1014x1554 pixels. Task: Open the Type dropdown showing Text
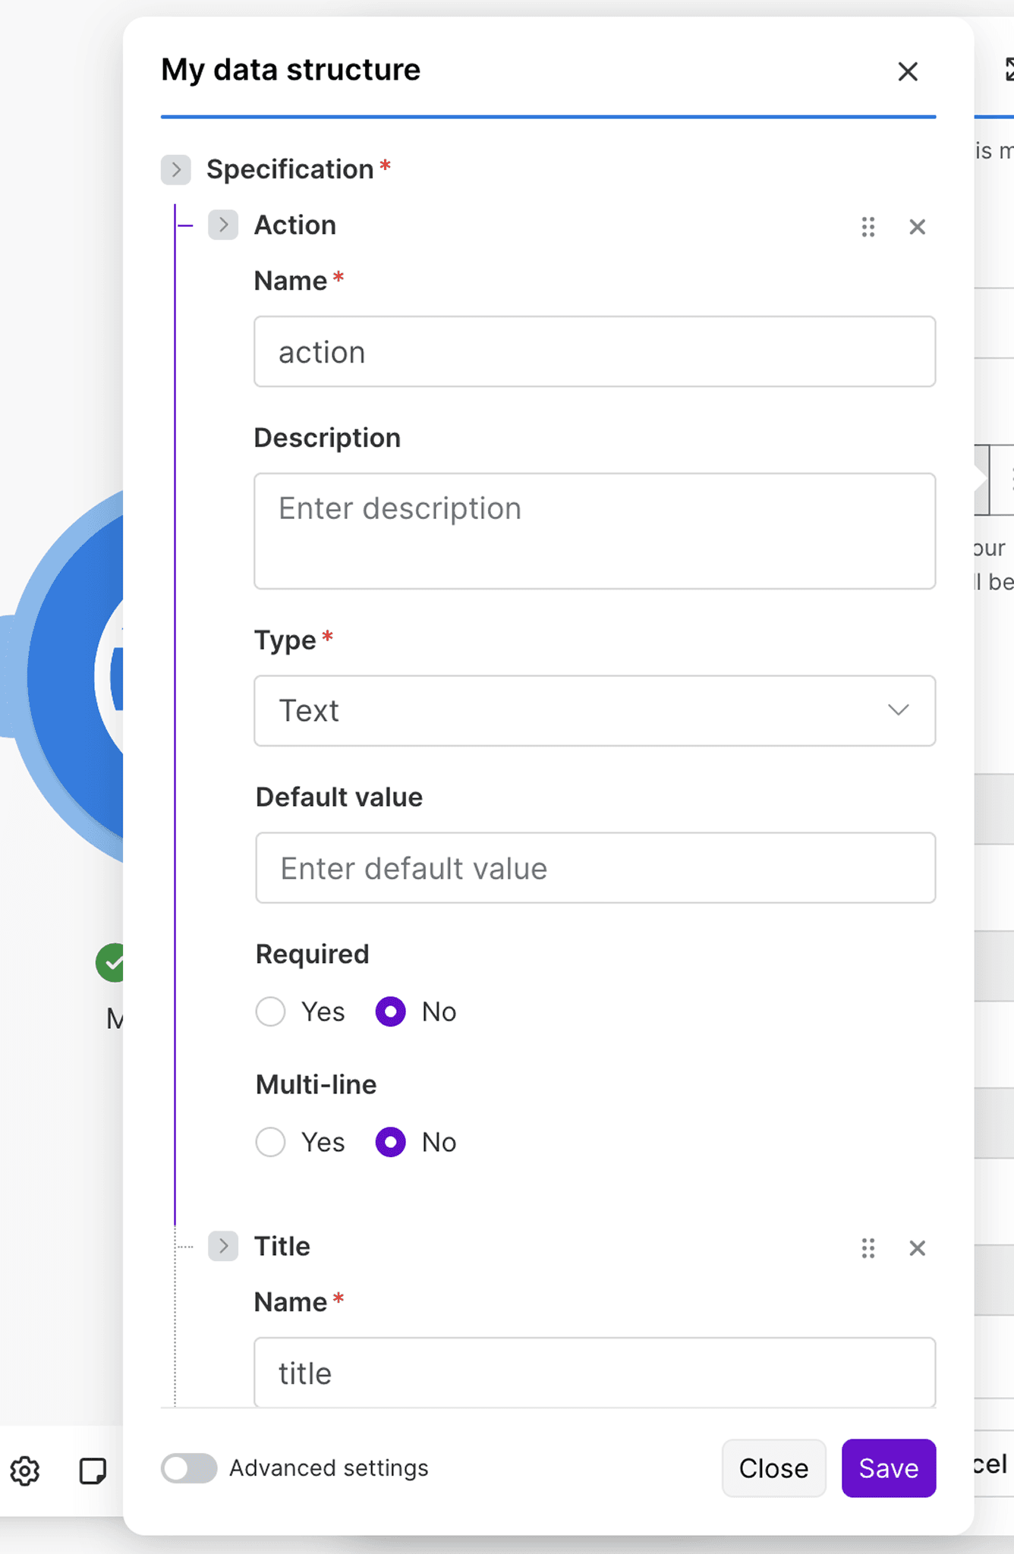pyautogui.click(x=594, y=711)
